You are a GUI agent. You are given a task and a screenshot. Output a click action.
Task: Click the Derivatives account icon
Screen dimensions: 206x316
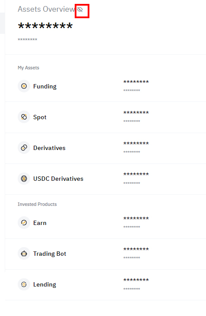pyautogui.click(x=24, y=148)
